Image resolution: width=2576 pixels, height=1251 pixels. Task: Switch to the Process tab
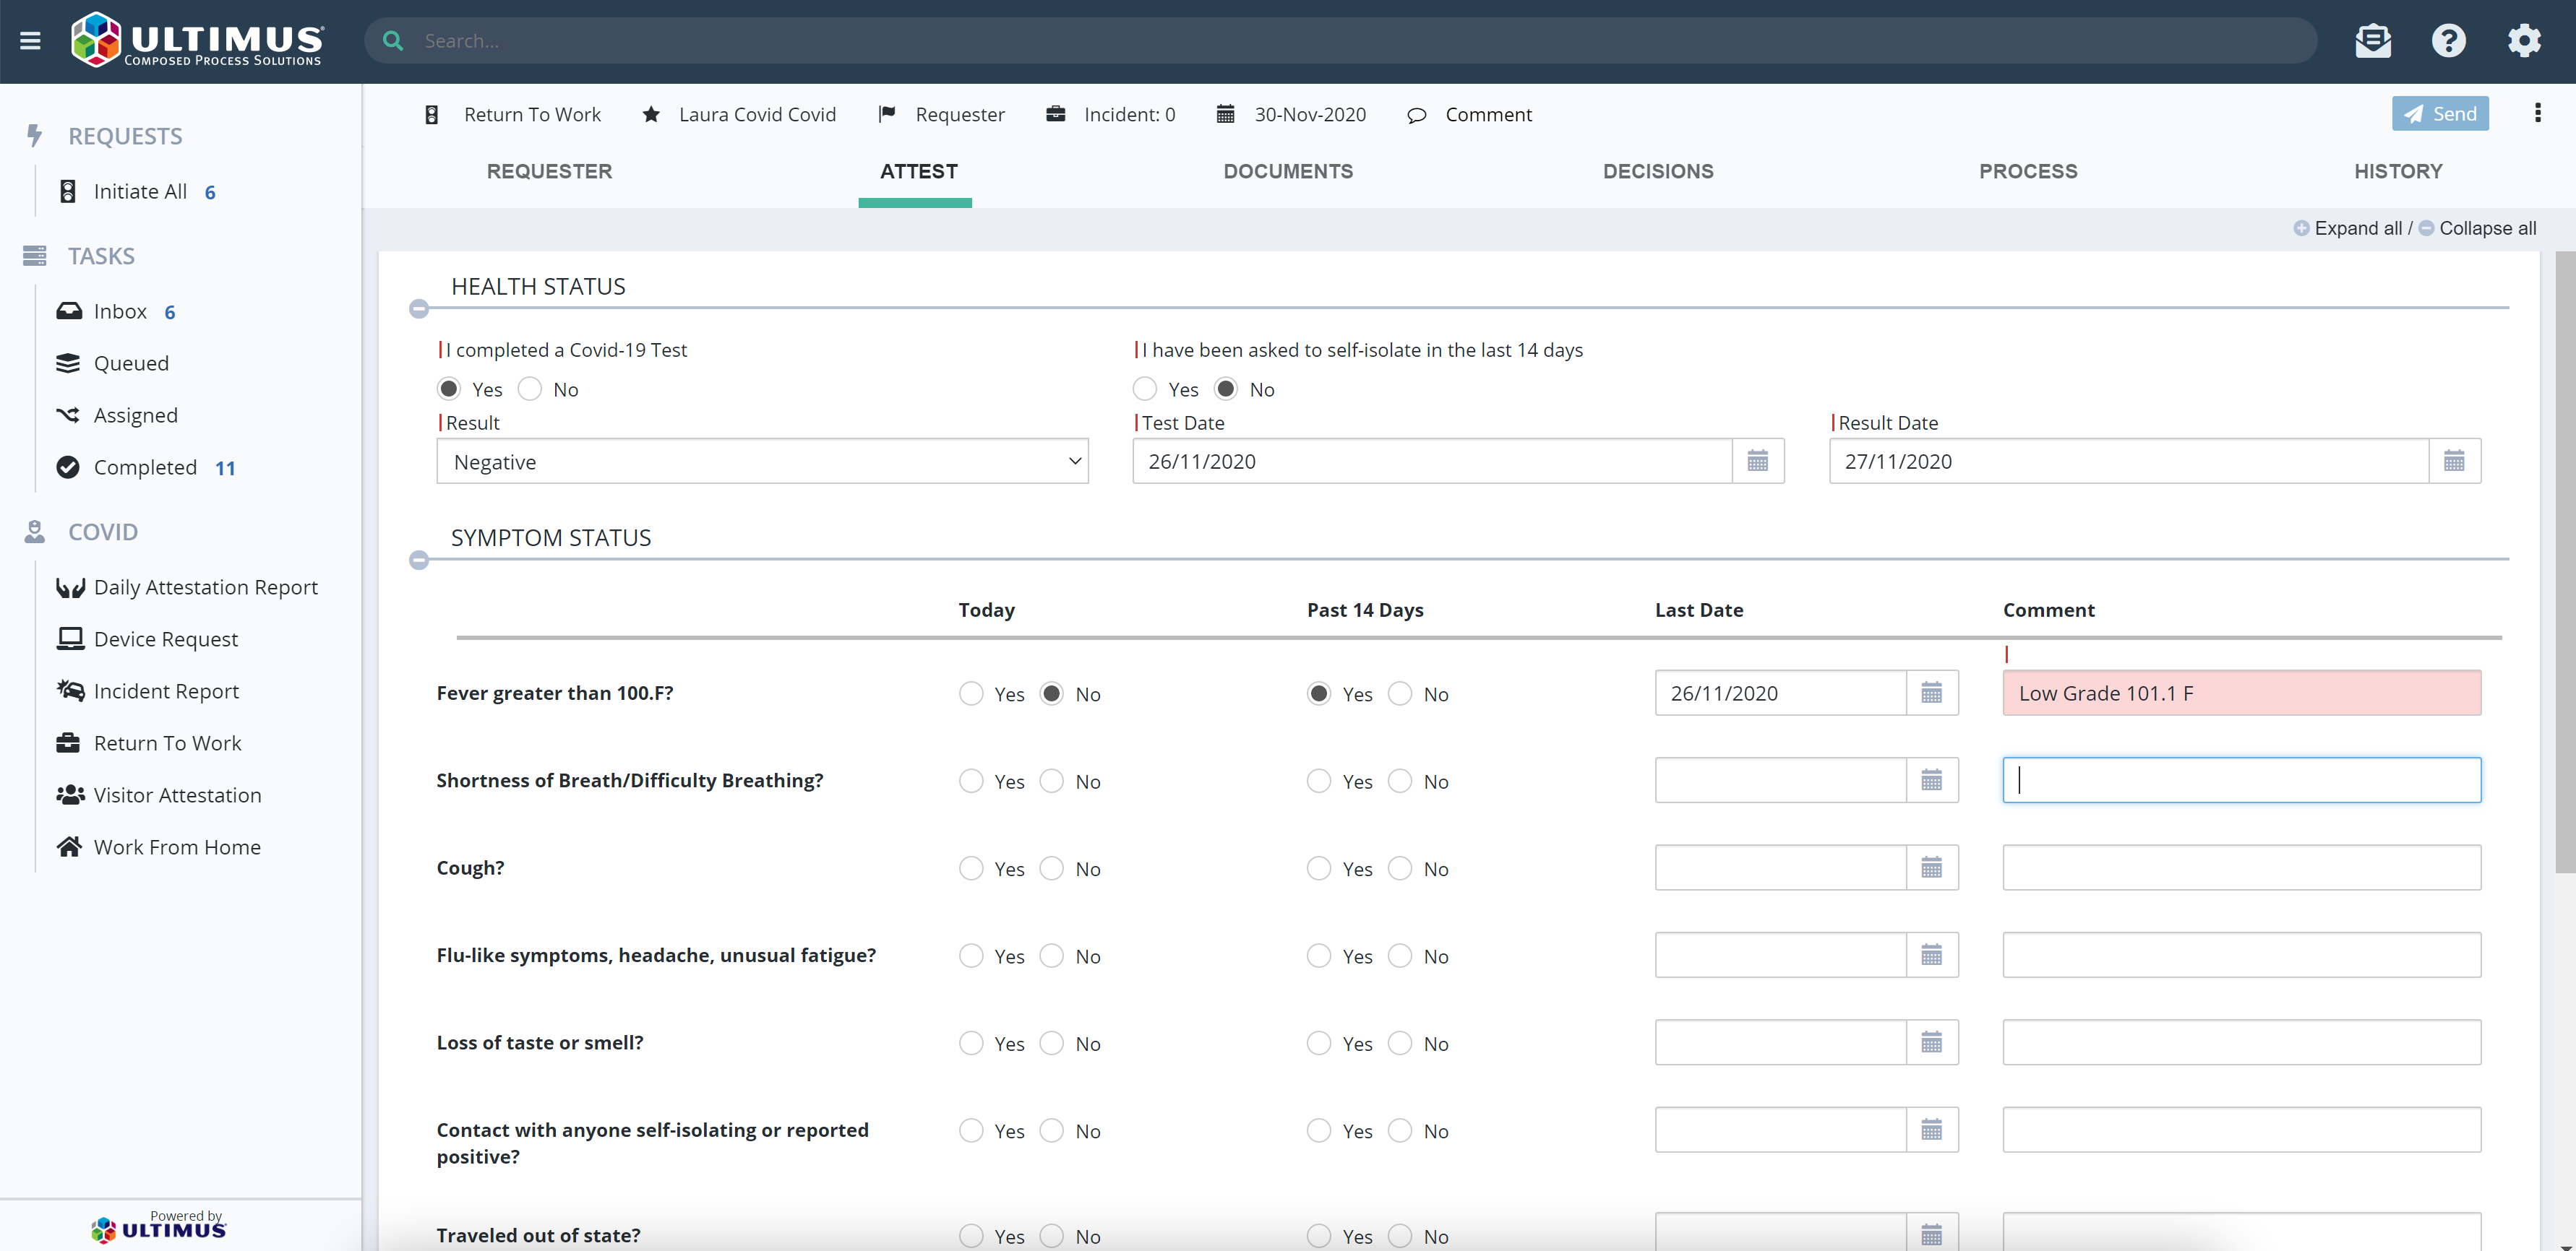click(x=2028, y=172)
